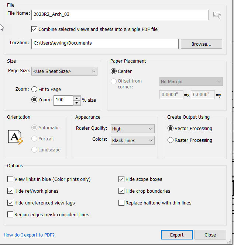Uncheck Hide ref/work planes
The width and height of the screenshot is (234, 245).
click(x=10, y=191)
